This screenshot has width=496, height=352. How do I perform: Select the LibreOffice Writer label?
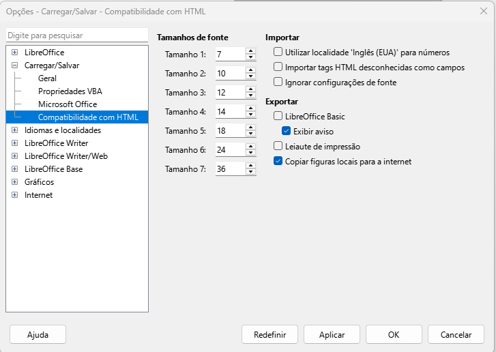[57, 143]
